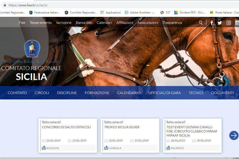Select DOCUMENTI in blue navigation bar
This screenshot has width=239, height=159.
coord(223,93)
